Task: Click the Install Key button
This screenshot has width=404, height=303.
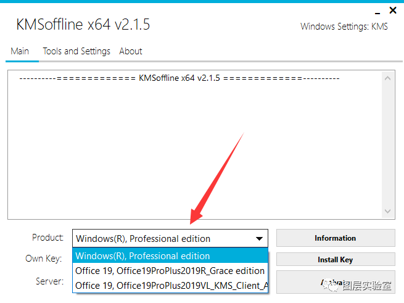Action: point(336,259)
